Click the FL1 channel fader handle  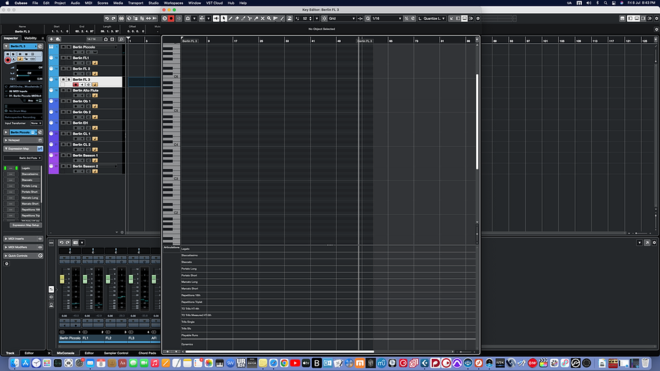point(85,279)
